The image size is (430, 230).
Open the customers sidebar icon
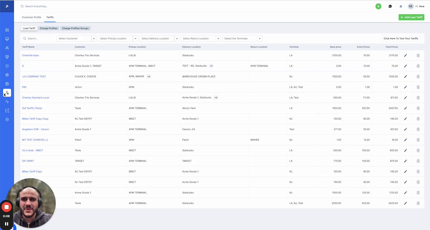(7, 48)
